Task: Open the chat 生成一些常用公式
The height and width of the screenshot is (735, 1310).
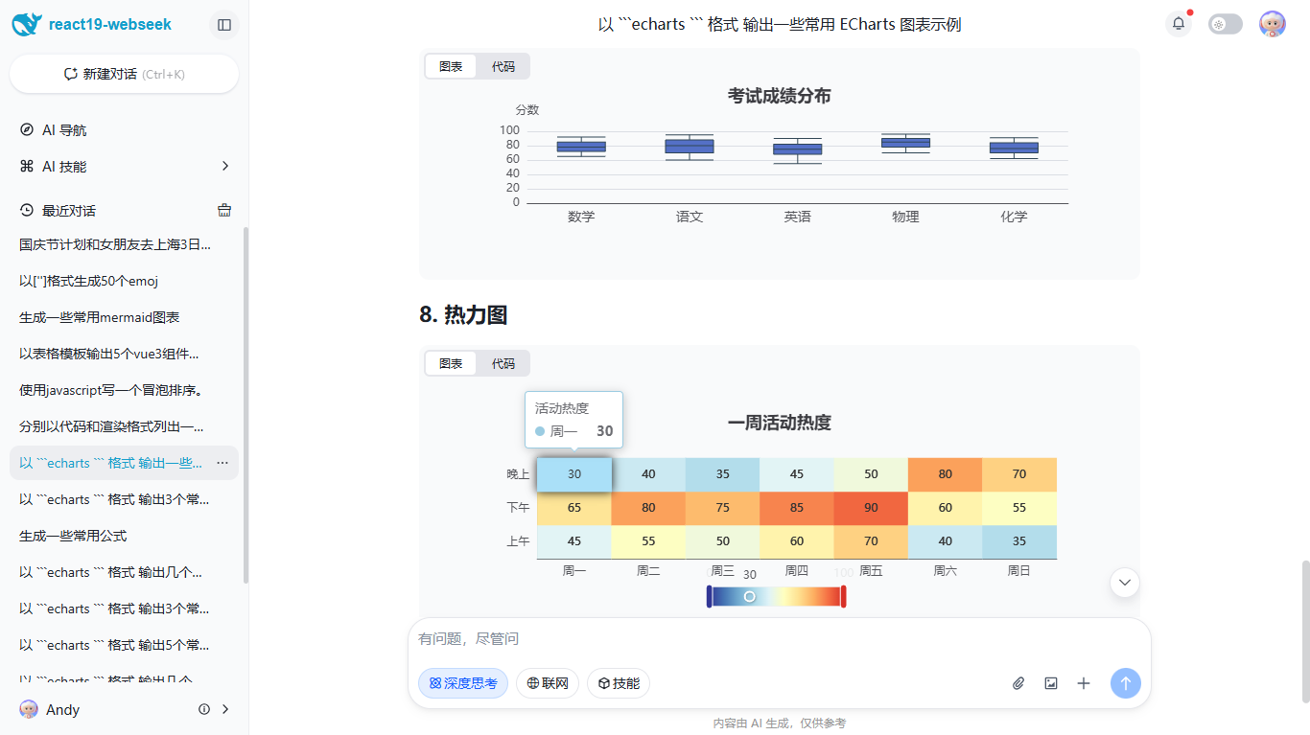Action: tap(125, 536)
